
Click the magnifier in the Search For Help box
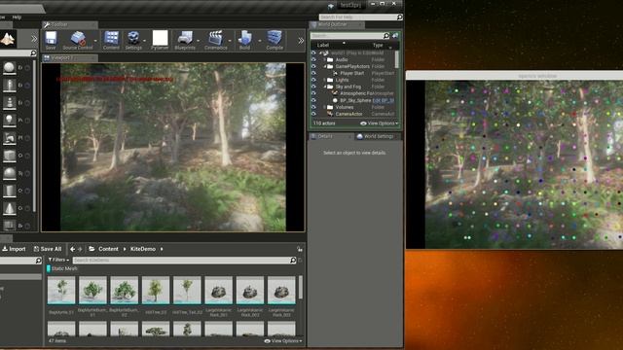[399, 17]
